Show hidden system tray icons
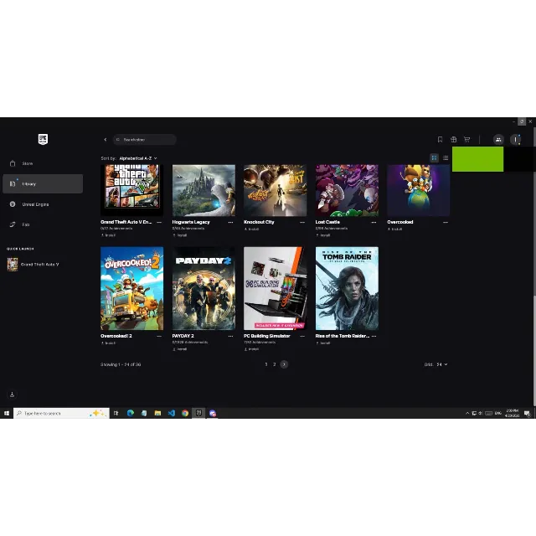The width and height of the screenshot is (536, 536). pos(467,413)
